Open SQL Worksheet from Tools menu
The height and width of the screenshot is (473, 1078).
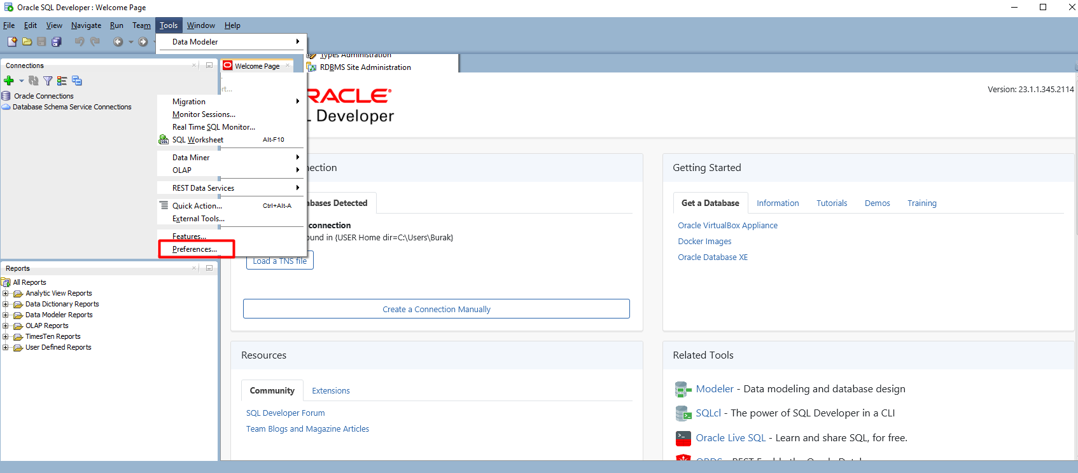[198, 140]
